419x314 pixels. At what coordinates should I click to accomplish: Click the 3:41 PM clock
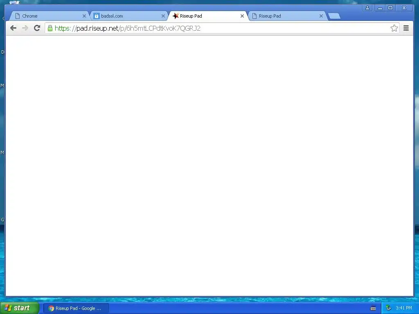click(404, 308)
